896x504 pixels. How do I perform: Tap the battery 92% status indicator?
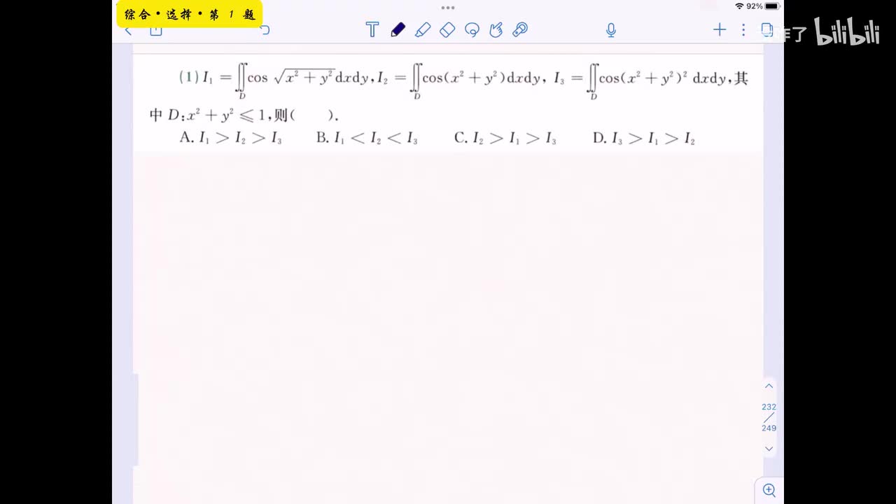coord(763,6)
